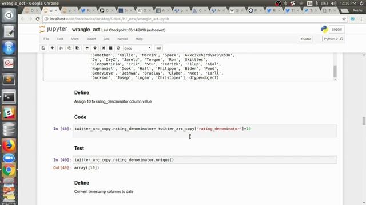Open a new Chrome tab
The height and width of the screenshot is (205, 366).
(x=344, y=10)
